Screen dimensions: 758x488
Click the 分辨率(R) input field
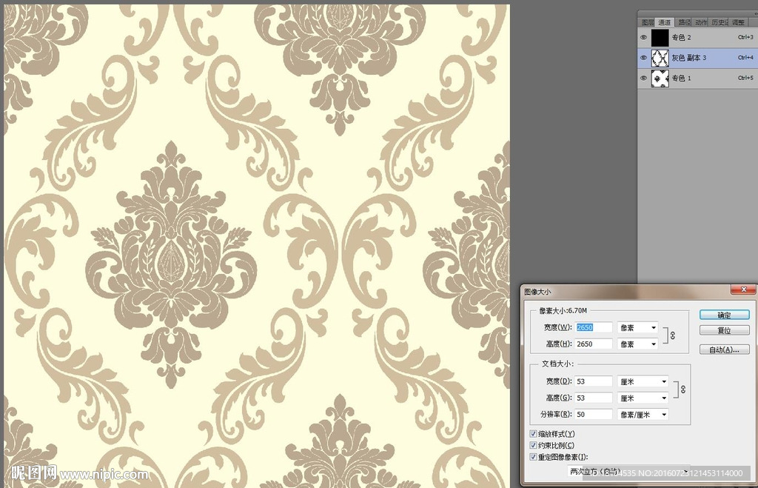(x=594, y=414)
